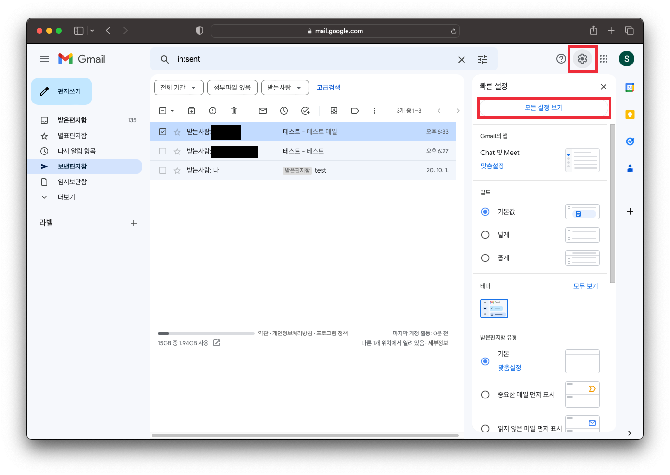Get add-ons with the plus icon
670x475 pixels.
click(630, 211)
